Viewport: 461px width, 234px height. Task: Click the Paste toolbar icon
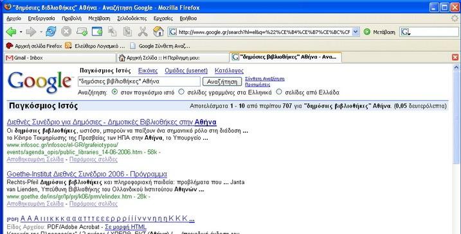(x=127, y=31)
